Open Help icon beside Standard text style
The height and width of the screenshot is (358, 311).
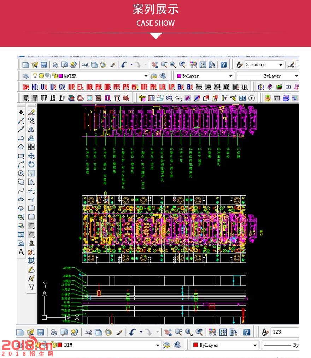223,65
